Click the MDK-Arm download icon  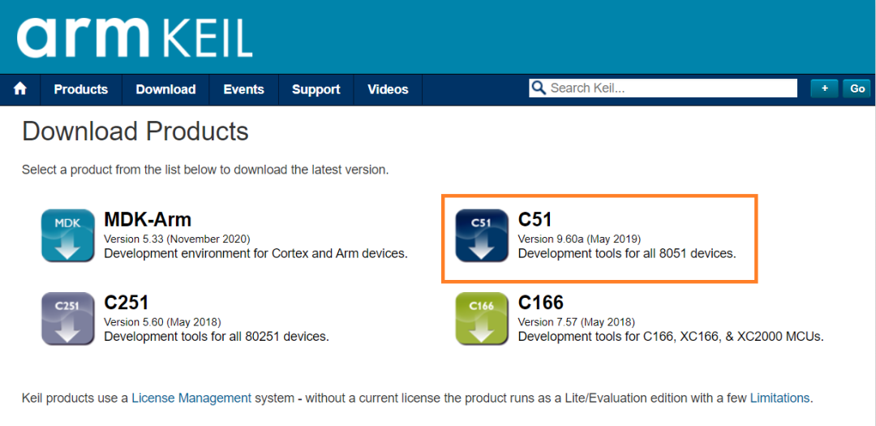[69, 235]
